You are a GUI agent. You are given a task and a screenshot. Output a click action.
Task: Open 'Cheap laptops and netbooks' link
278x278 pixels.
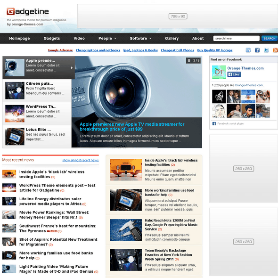98,50
